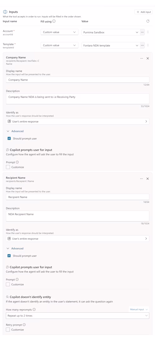The image size is (155, 340).
Task: Uncheck Should prompt user under Recipient Name
Action: pos(9,256)
